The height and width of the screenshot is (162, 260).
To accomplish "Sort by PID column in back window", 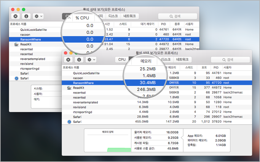I will pyautogui.click(x=163, y=24).
